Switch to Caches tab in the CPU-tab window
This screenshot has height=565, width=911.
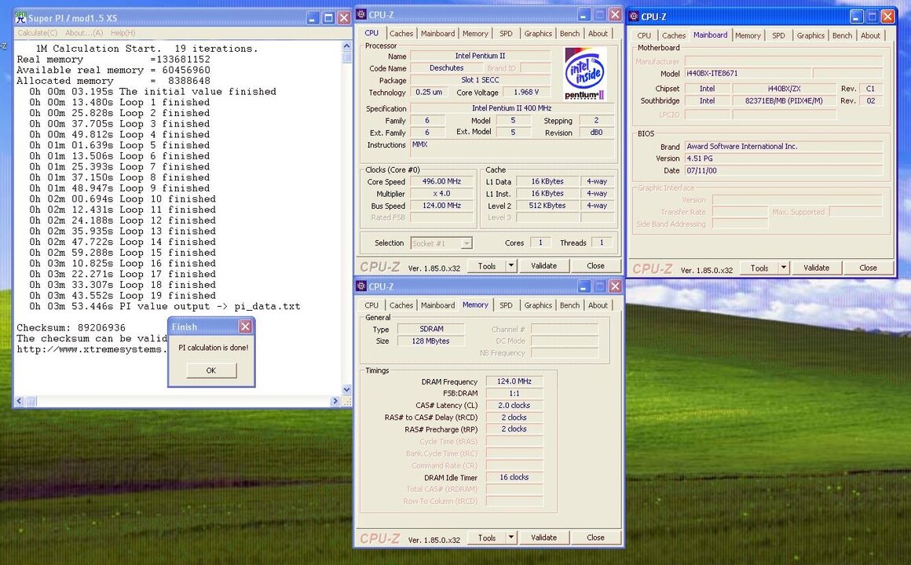pyautogui.click(x=401, y=34)
